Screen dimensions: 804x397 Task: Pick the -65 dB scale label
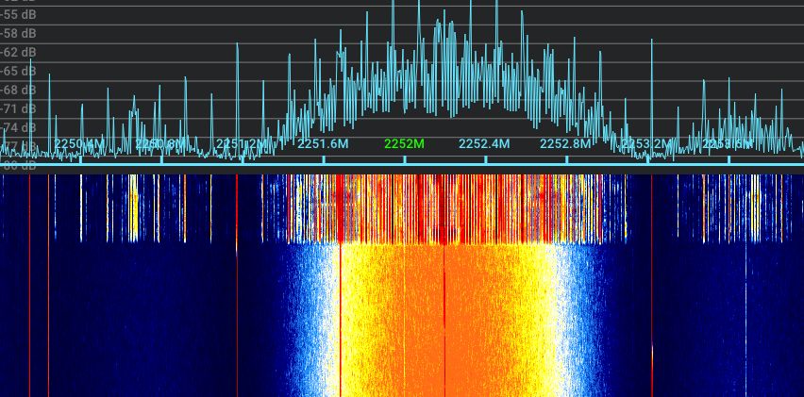click(18, 71)
